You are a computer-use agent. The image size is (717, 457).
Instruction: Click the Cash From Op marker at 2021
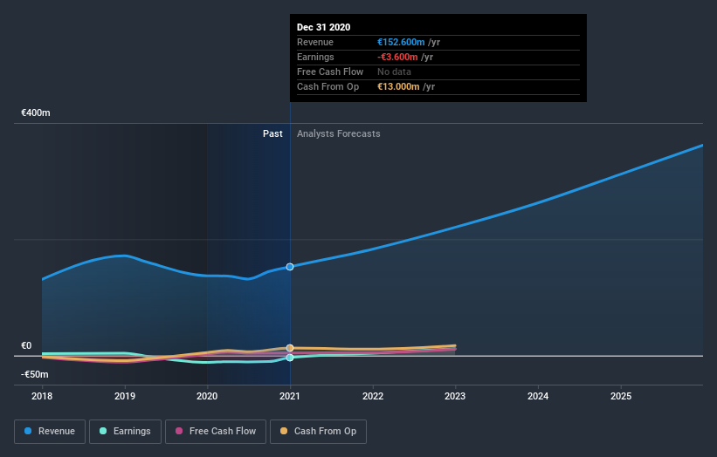click(x=290, y=348)
